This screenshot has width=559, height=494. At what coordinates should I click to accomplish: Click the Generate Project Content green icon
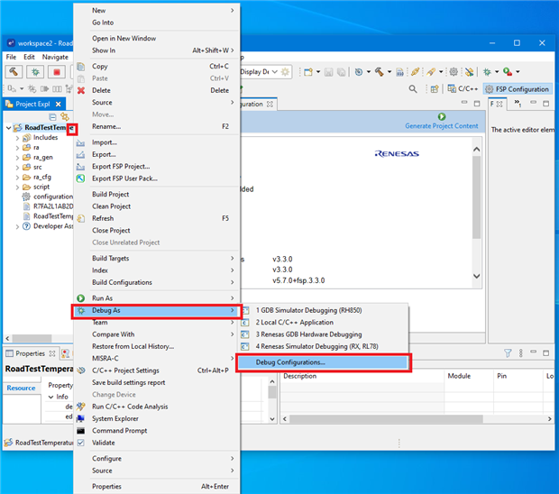pos(442,116)
